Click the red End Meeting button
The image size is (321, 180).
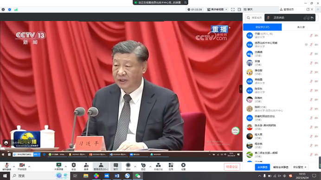(x=232, y=167)
